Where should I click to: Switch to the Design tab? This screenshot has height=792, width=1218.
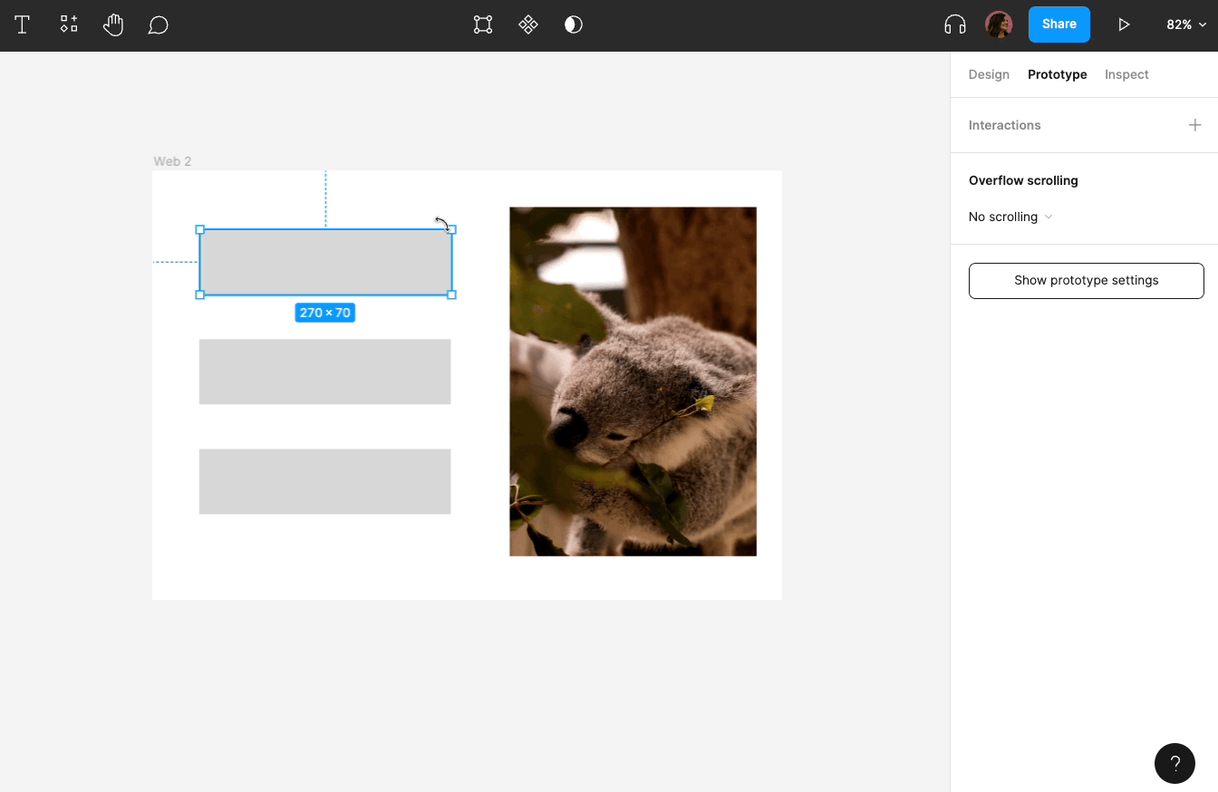pyautogui.click(x=989, y=74)
